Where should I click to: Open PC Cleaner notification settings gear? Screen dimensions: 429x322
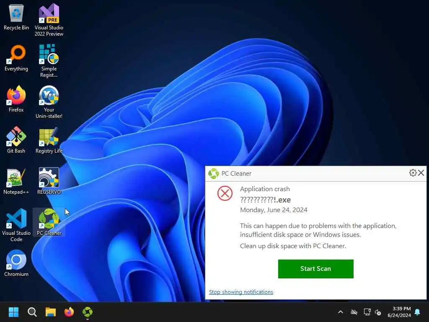pos(413,173)
